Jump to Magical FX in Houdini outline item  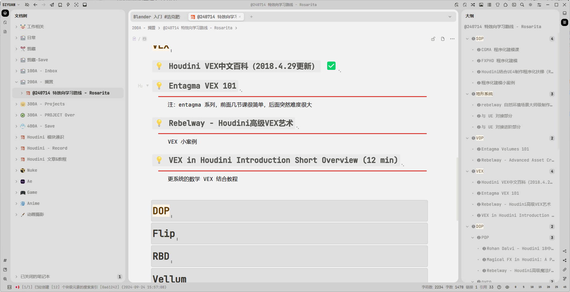pyautogui.click(x=521, y=259)
